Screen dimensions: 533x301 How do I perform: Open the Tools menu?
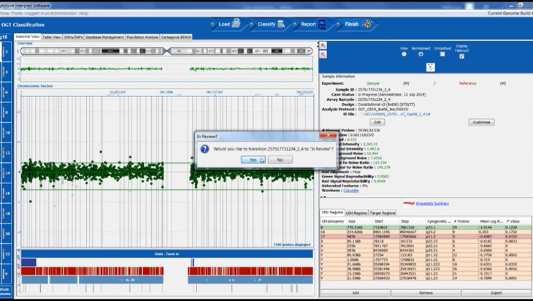pos(17,13)
